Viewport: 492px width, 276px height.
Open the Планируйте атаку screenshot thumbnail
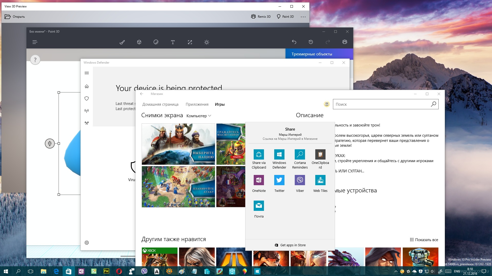pos(178,187)
